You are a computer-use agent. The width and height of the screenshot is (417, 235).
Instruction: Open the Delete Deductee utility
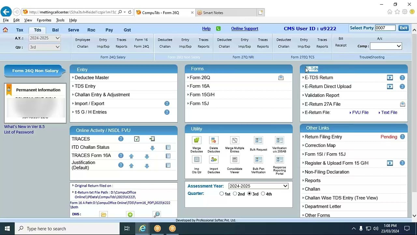(x=214, y=140)
